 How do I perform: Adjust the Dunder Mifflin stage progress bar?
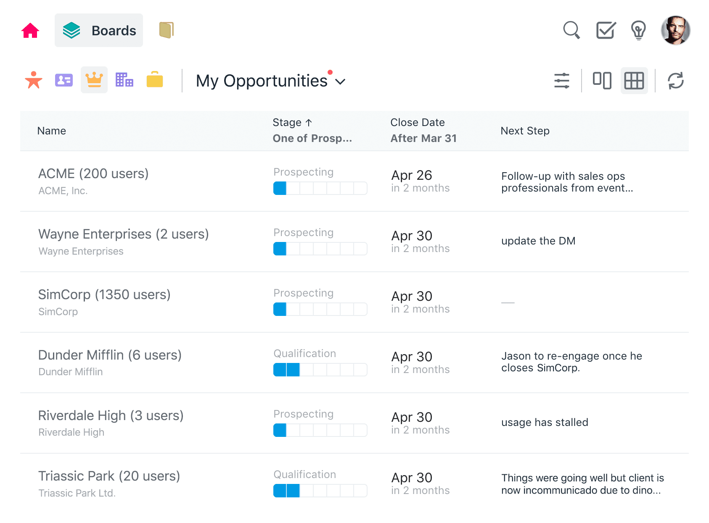[320, 370]
